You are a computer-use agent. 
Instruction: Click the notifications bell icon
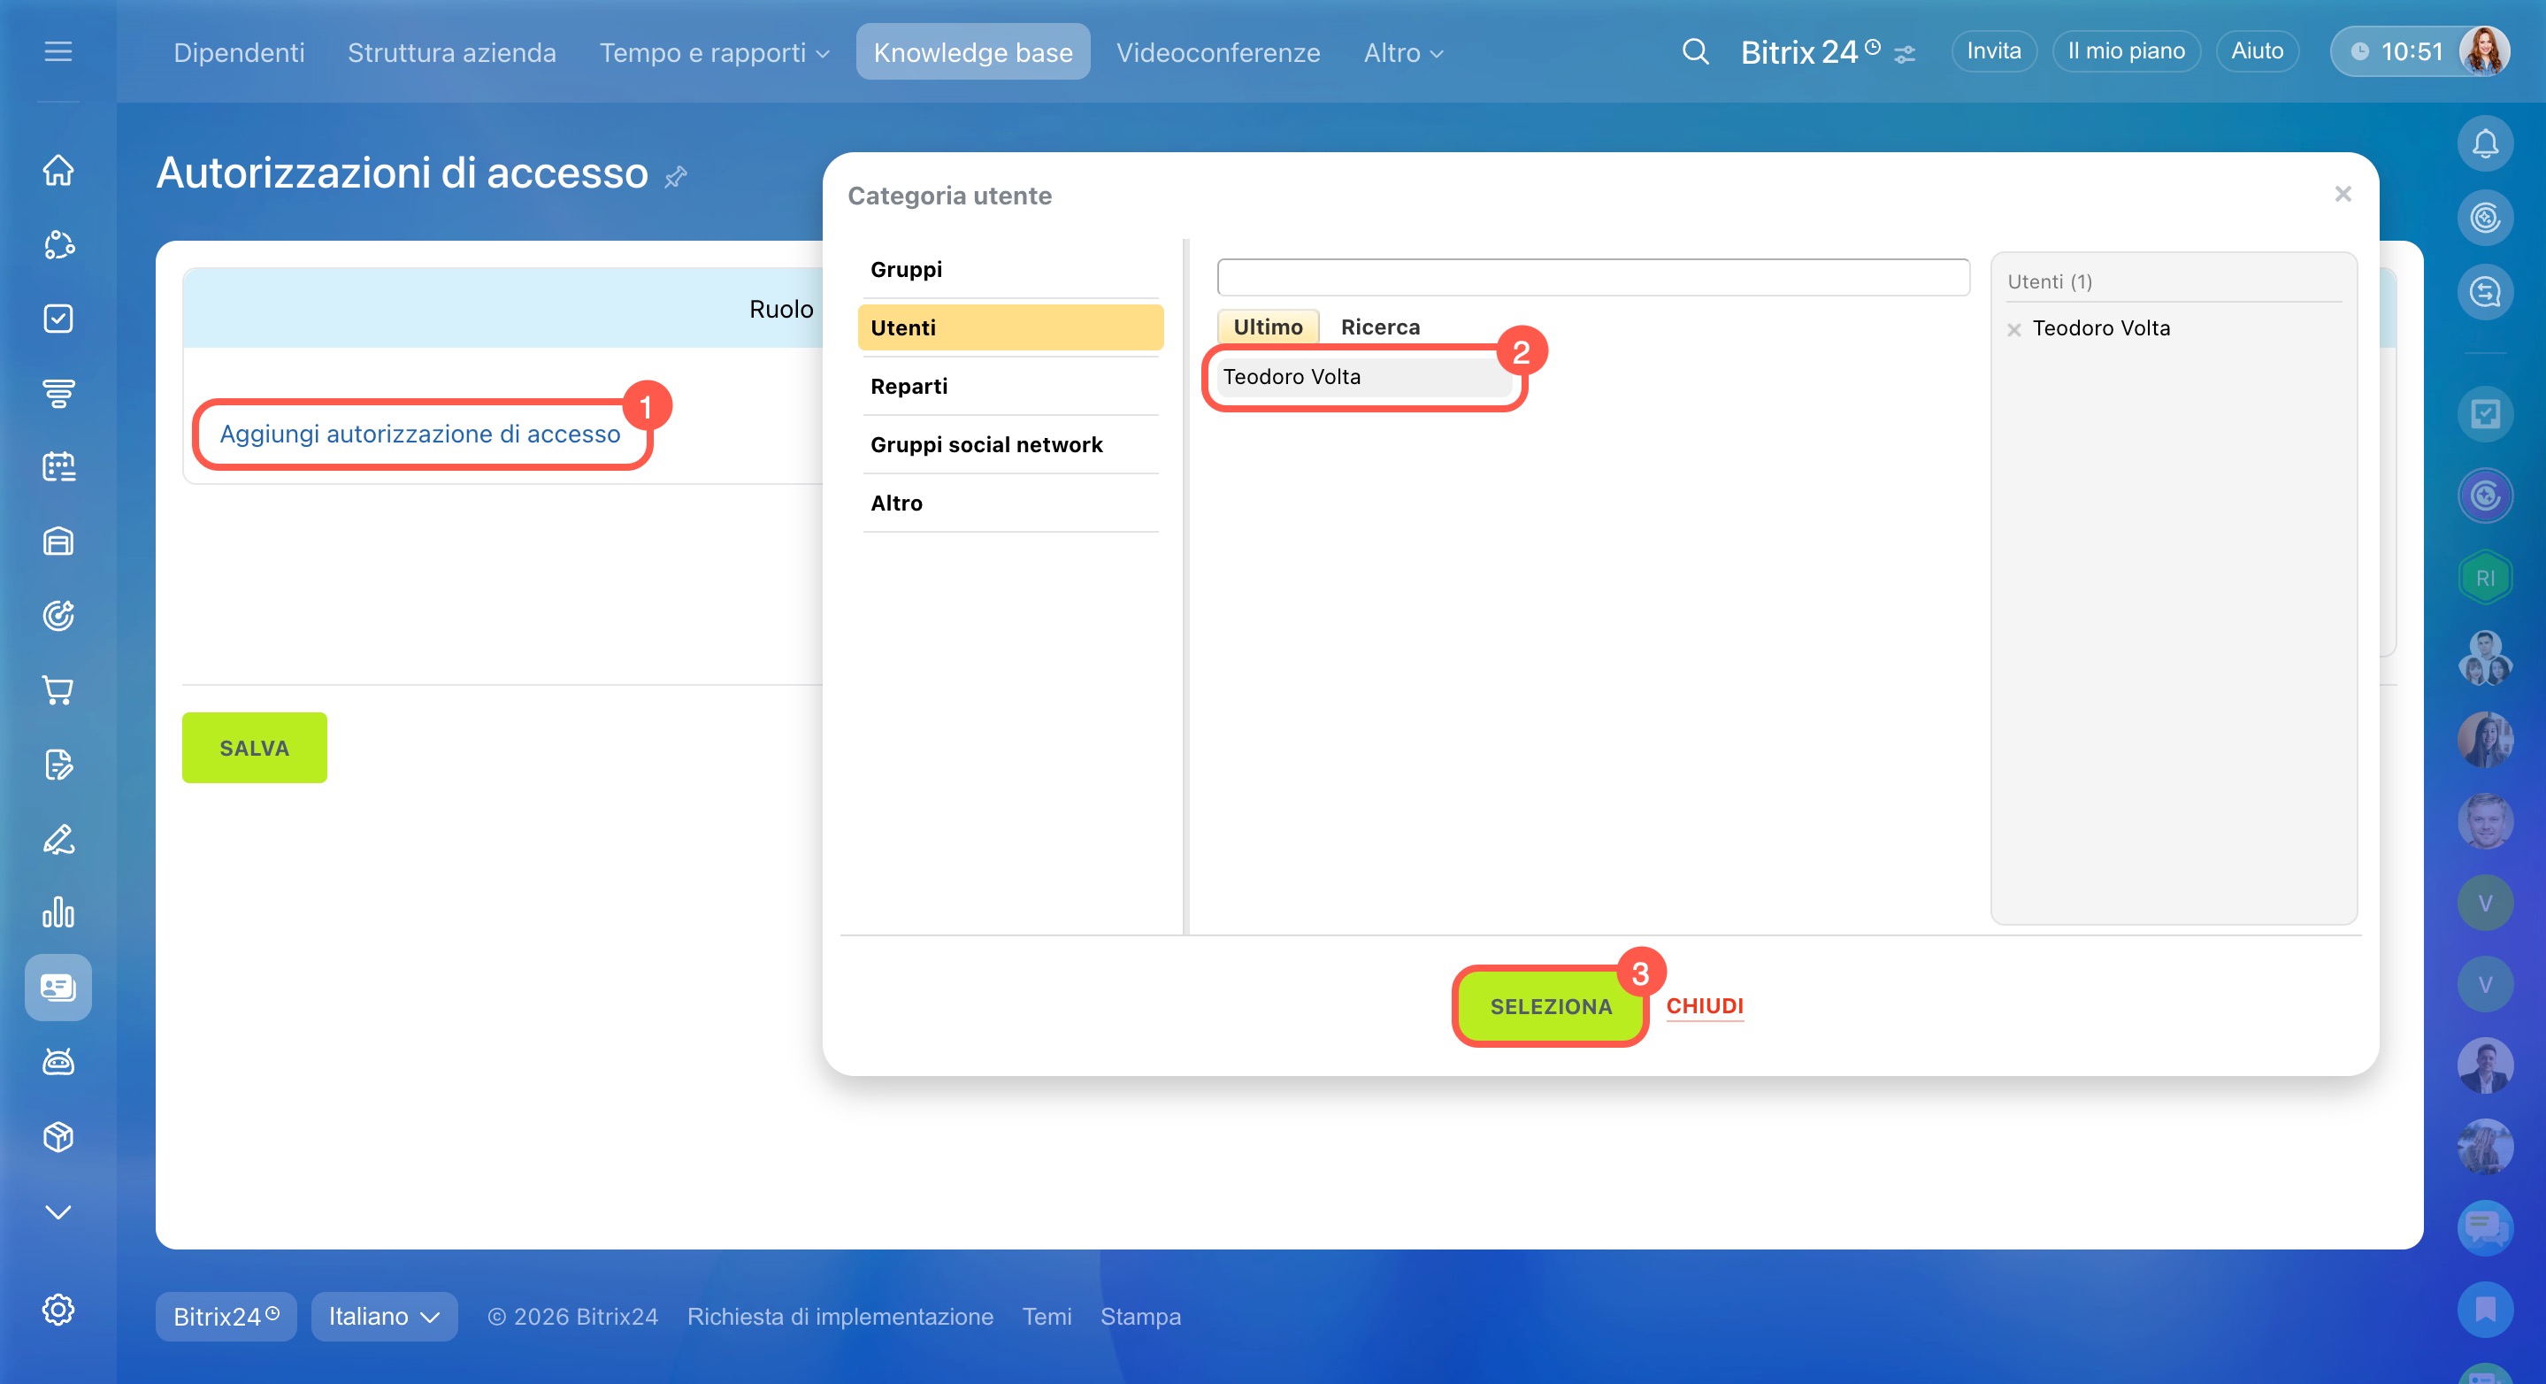point(2485,144)
